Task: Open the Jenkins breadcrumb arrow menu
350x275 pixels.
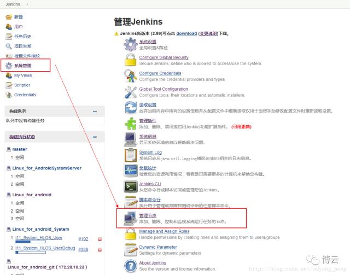Action: pos(27,4)
